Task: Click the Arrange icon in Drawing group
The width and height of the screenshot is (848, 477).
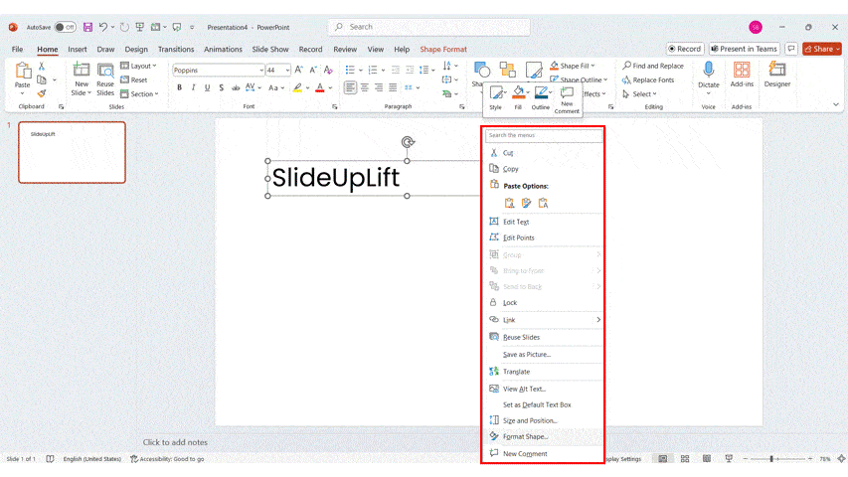Action: [507, 70]
